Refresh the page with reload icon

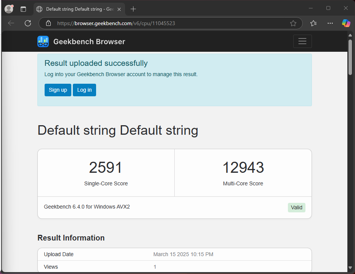click(28, 23)
